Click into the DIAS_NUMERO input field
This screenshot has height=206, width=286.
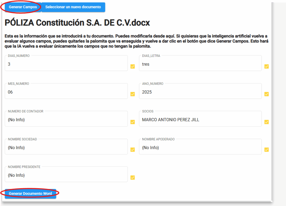pos(66,64)
